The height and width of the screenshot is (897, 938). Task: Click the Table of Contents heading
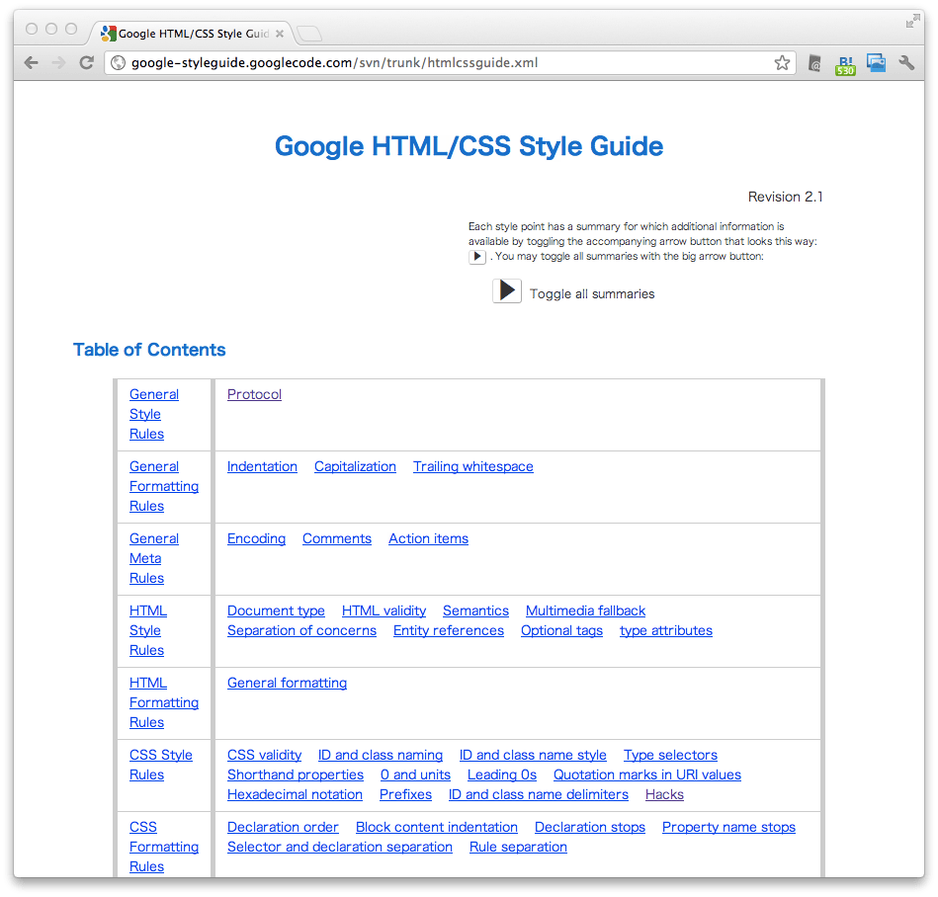[149, 350]
